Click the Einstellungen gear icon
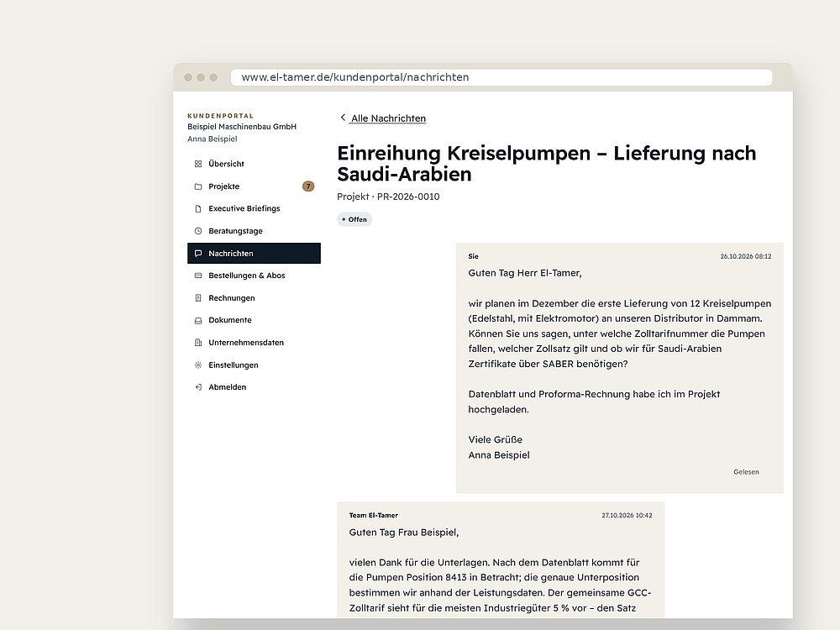 (x=198, y=365)
